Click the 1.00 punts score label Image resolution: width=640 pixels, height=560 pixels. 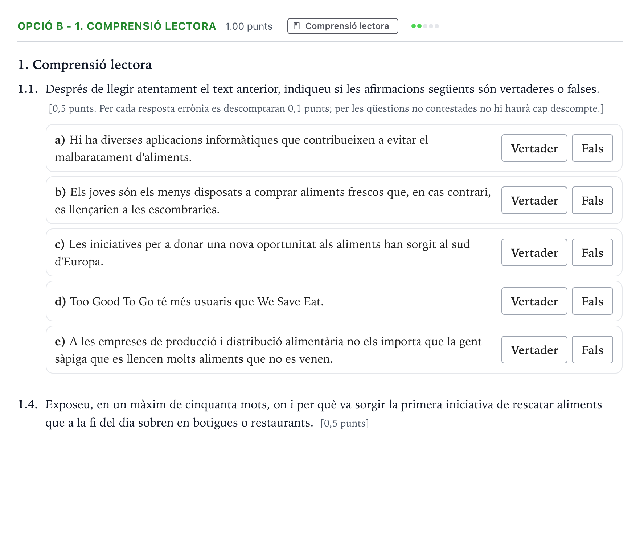pyautogui.click(x=249, y=26)
